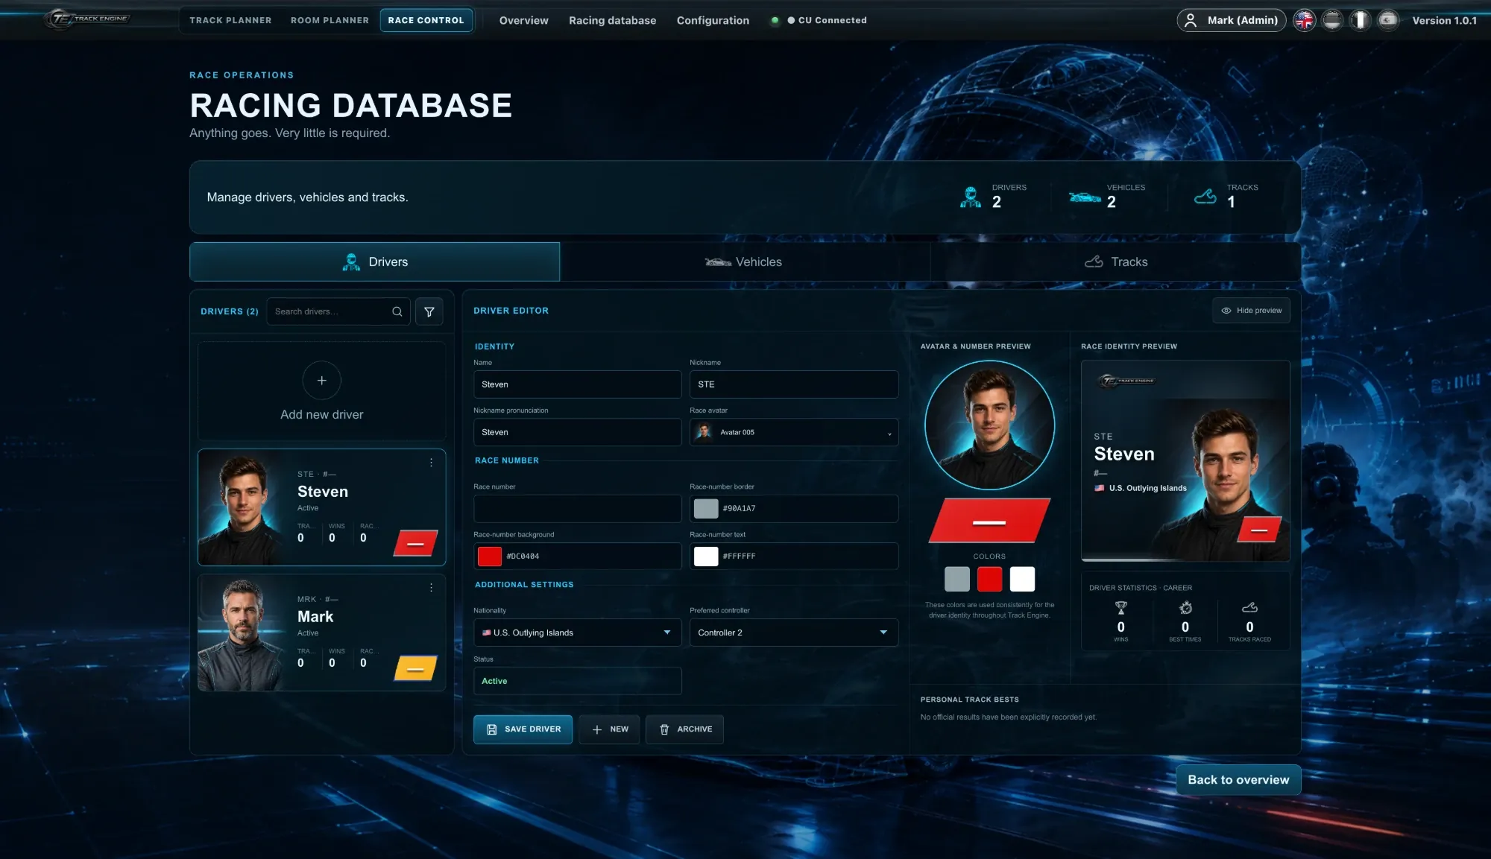Open Mark card three-dot menu
Screen dimensions: 1491x859
click(431, 588)
